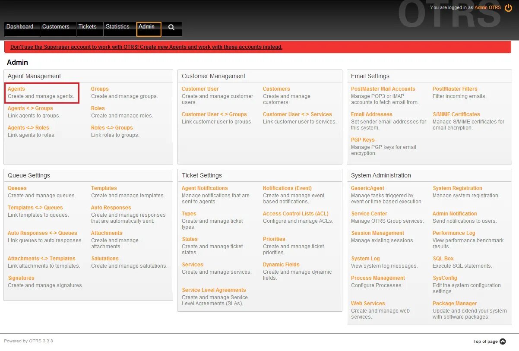Screen dimensions: 519x351
Task: Open Dynamic Fields link
Action: click(x=281, y=265)
